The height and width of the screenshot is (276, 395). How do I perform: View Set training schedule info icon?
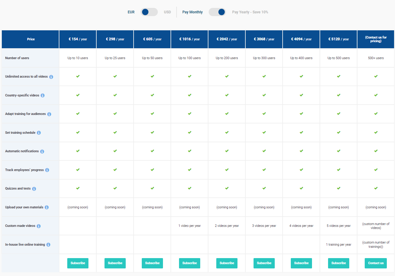click(39, 133)
